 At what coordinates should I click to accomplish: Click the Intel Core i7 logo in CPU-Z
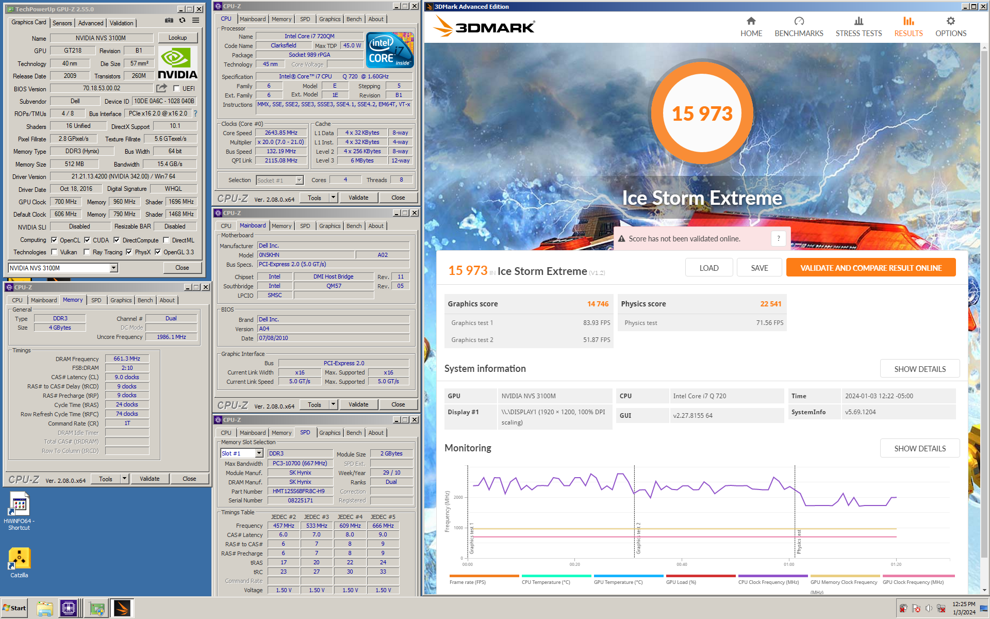pyautogui.click(x=390, y=50)
